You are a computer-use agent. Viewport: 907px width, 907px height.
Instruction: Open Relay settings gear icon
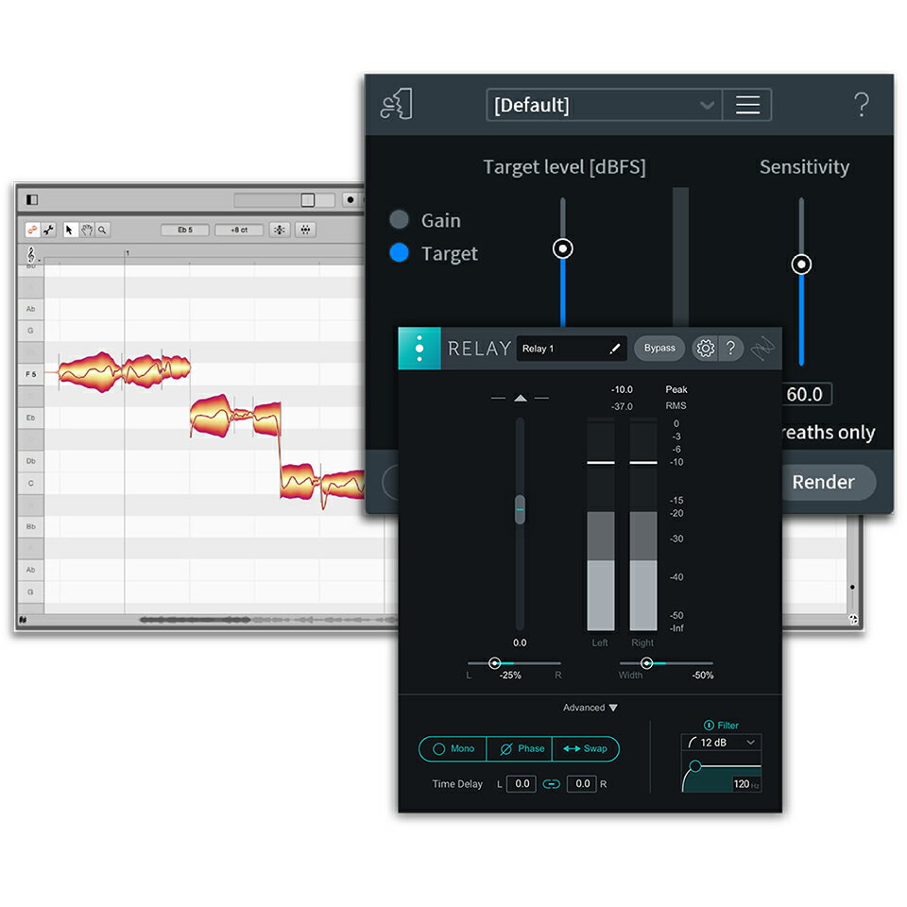tap(705, 349)
